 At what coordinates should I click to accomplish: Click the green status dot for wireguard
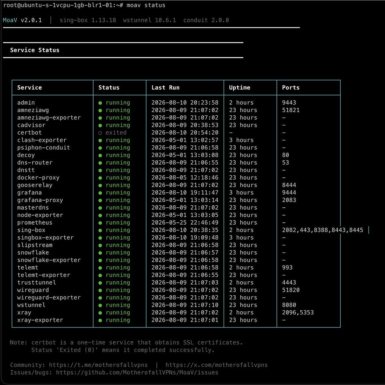[x=100, y=290]
